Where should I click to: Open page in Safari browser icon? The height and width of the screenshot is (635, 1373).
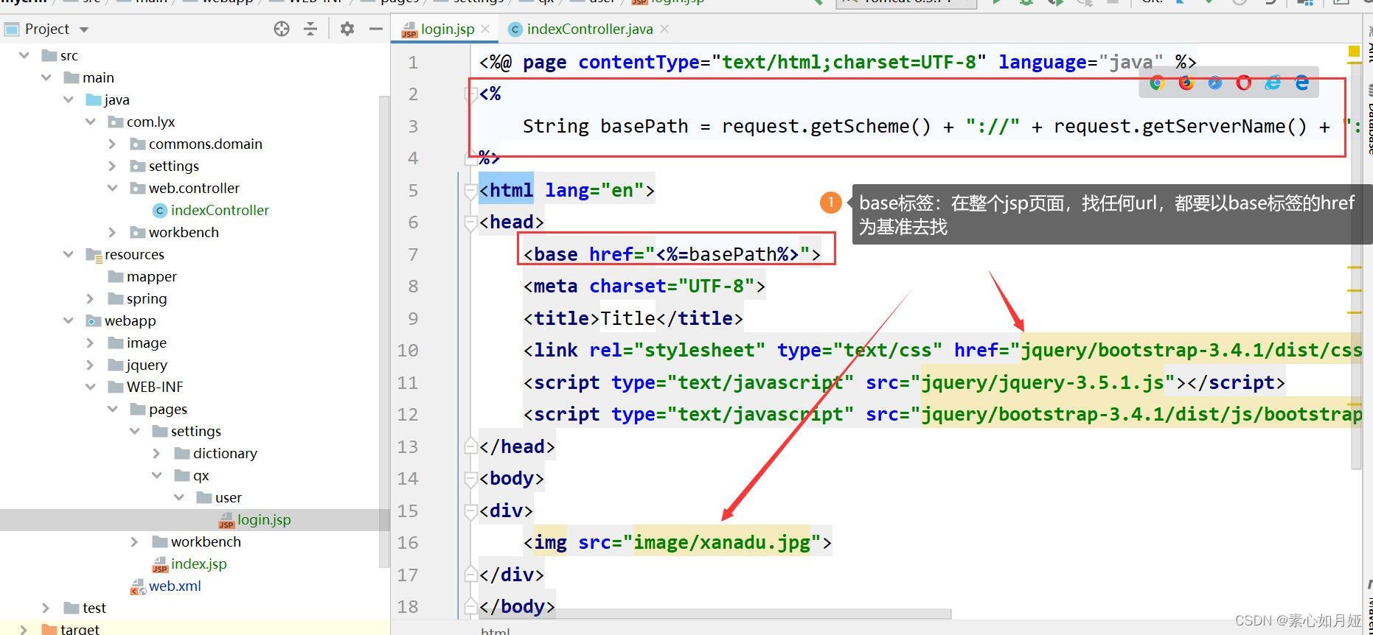pyautogui.click(x=1215, y=83)
